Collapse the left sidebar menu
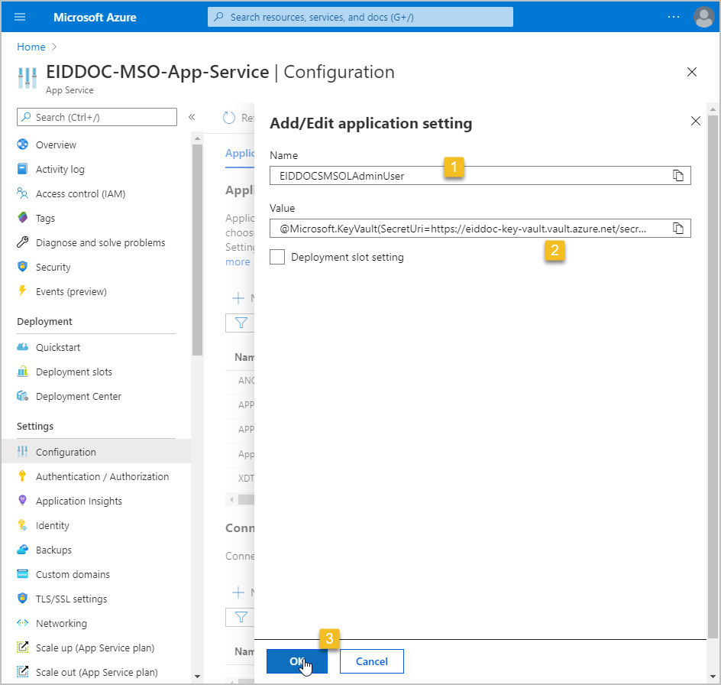Image resolution: width=721 pixels, height=685 pixels. click(x=192, y=117)
